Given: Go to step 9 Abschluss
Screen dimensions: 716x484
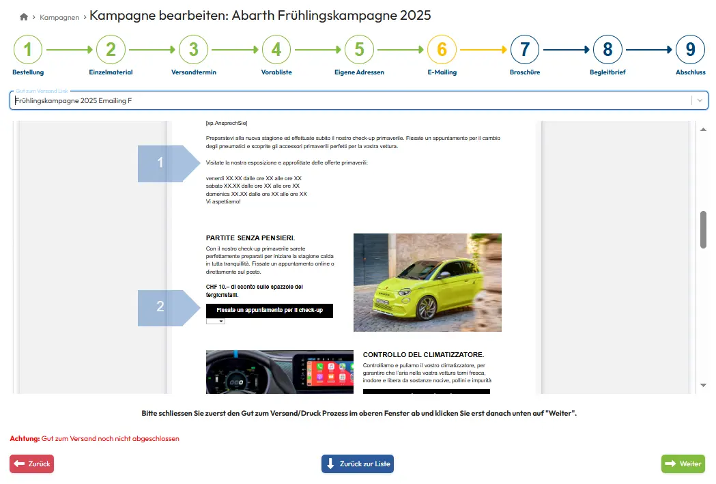Looking at the screenshot, I should pos(691,49).
